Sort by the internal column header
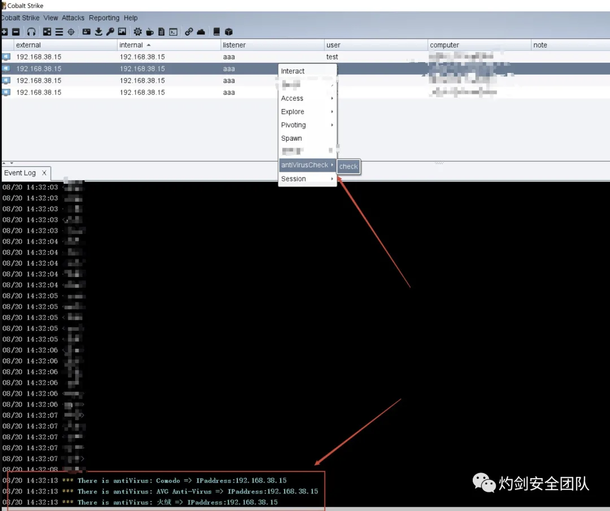 pyautogui.click(x=169, y=45)
